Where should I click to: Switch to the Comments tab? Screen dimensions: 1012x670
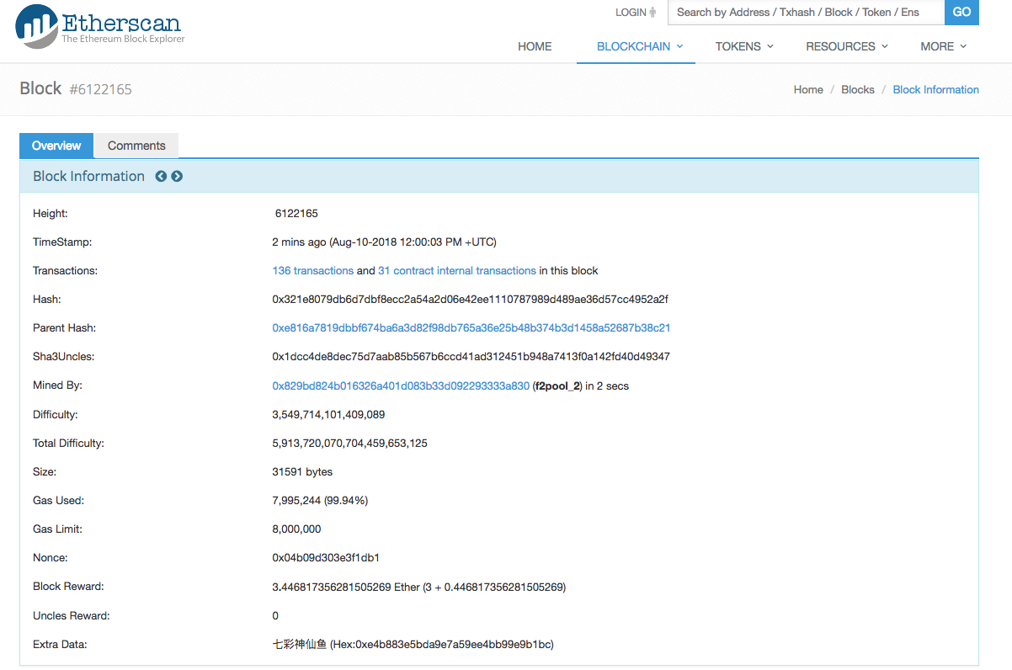(x=136, y=146)
